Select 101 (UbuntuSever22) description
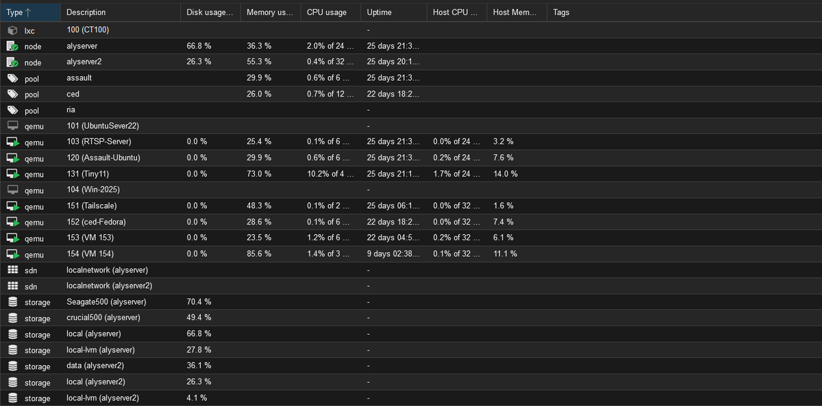Image resolution: width=822 pixels, height=406 pixels. pyautogui.click(x=103, y=126)
